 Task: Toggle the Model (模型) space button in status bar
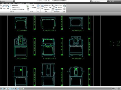113,88
